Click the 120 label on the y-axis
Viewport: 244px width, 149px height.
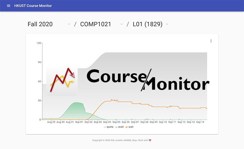pyautogui.click(x=39, y=43)
